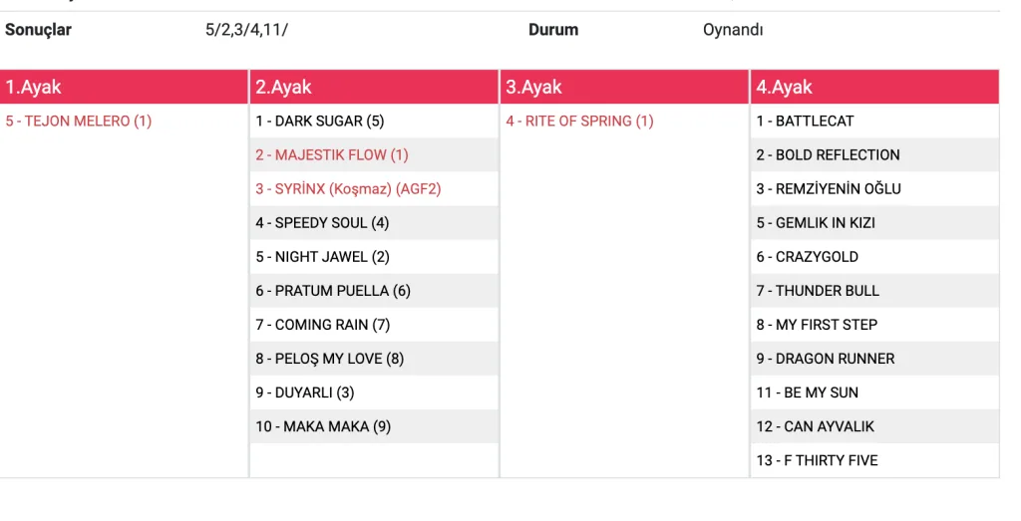
Task: Select the SPEEDY SOUL row
Action: (x=322, y=223)
